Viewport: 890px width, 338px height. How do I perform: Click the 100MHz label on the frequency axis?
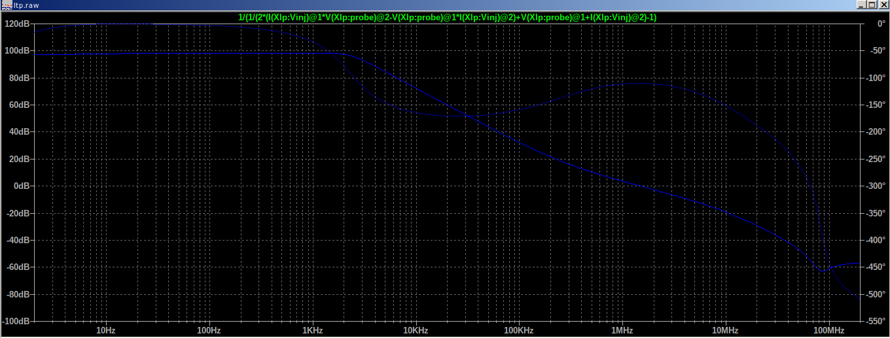click(x=828, y=331)
